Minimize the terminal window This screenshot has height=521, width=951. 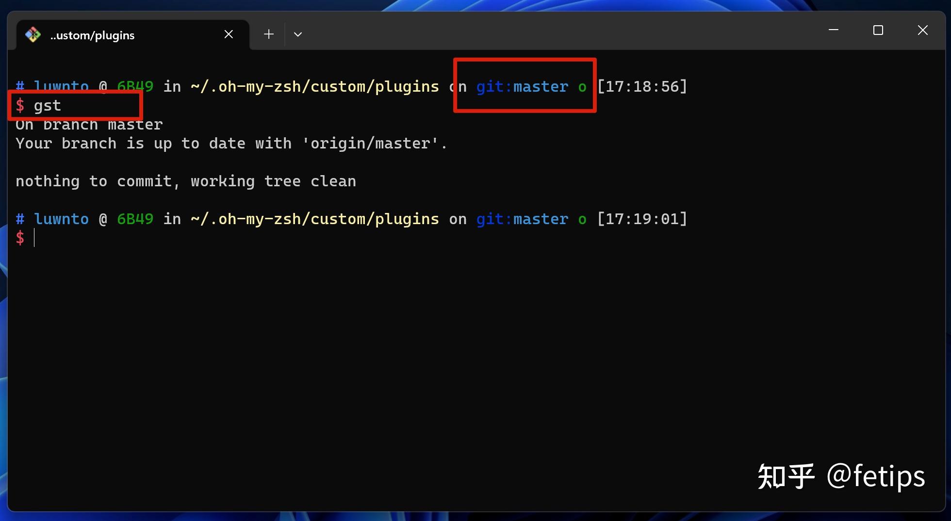(x=834, y=30)
